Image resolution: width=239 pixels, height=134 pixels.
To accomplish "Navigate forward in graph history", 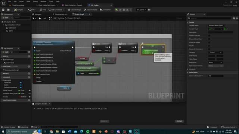I will [x=45, y=18].
